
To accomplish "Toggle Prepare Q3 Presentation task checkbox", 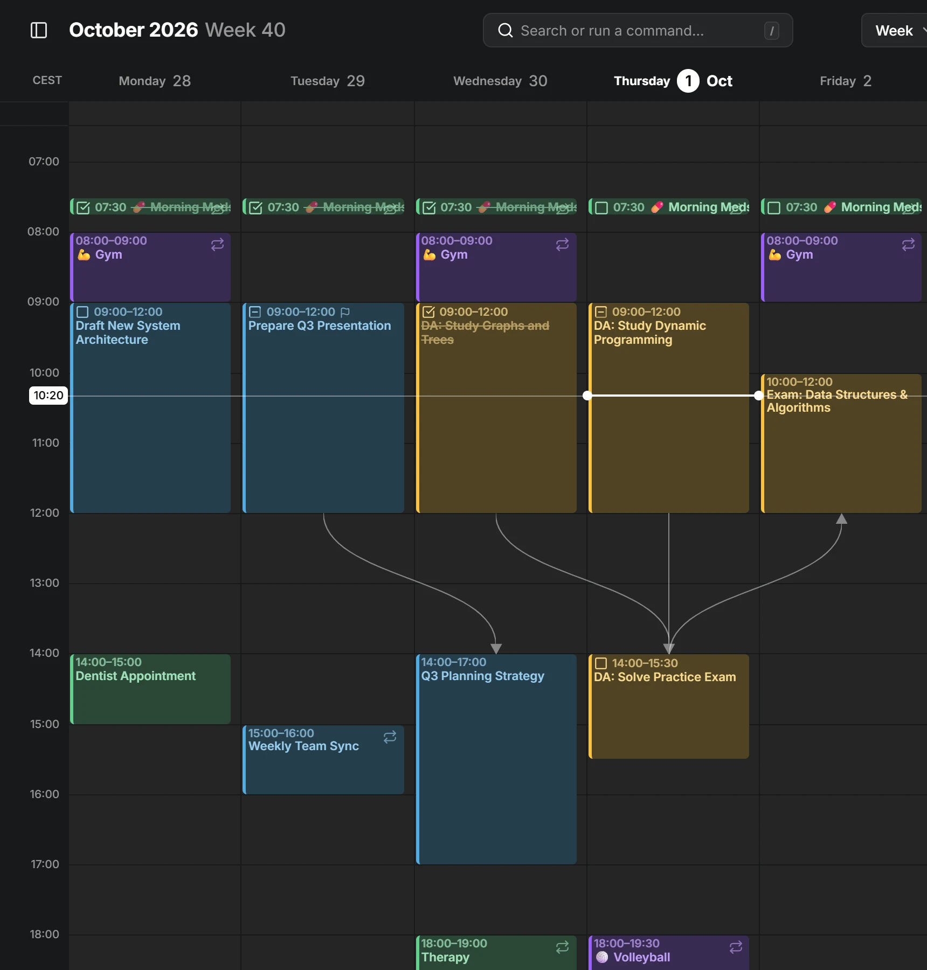I will pos(255,312).
